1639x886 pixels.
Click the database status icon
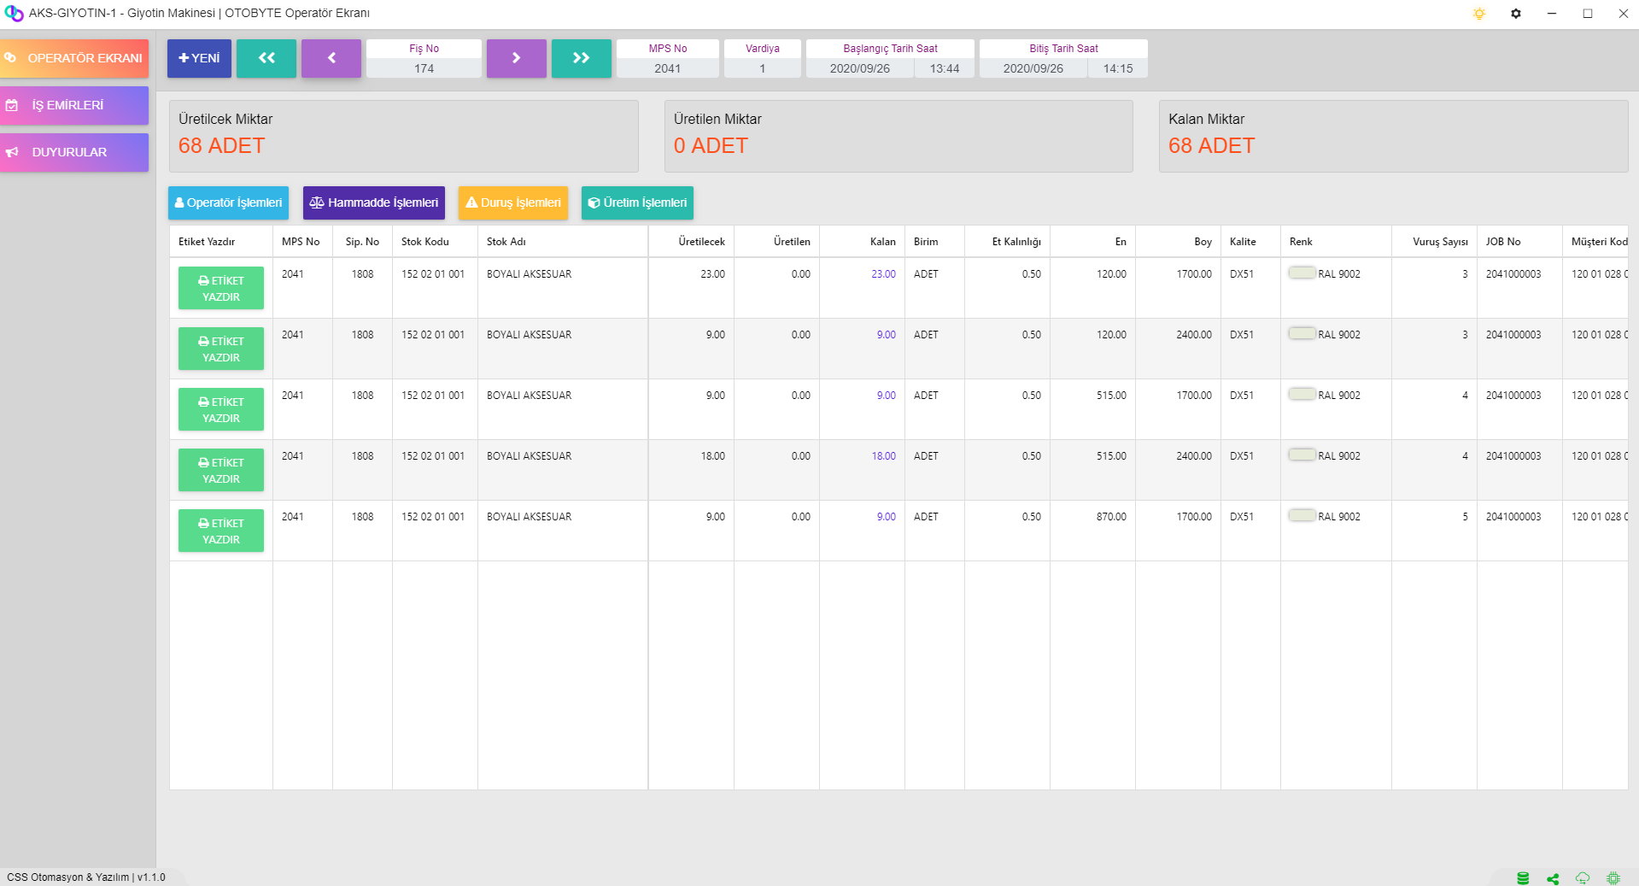tap(1523, 877)
